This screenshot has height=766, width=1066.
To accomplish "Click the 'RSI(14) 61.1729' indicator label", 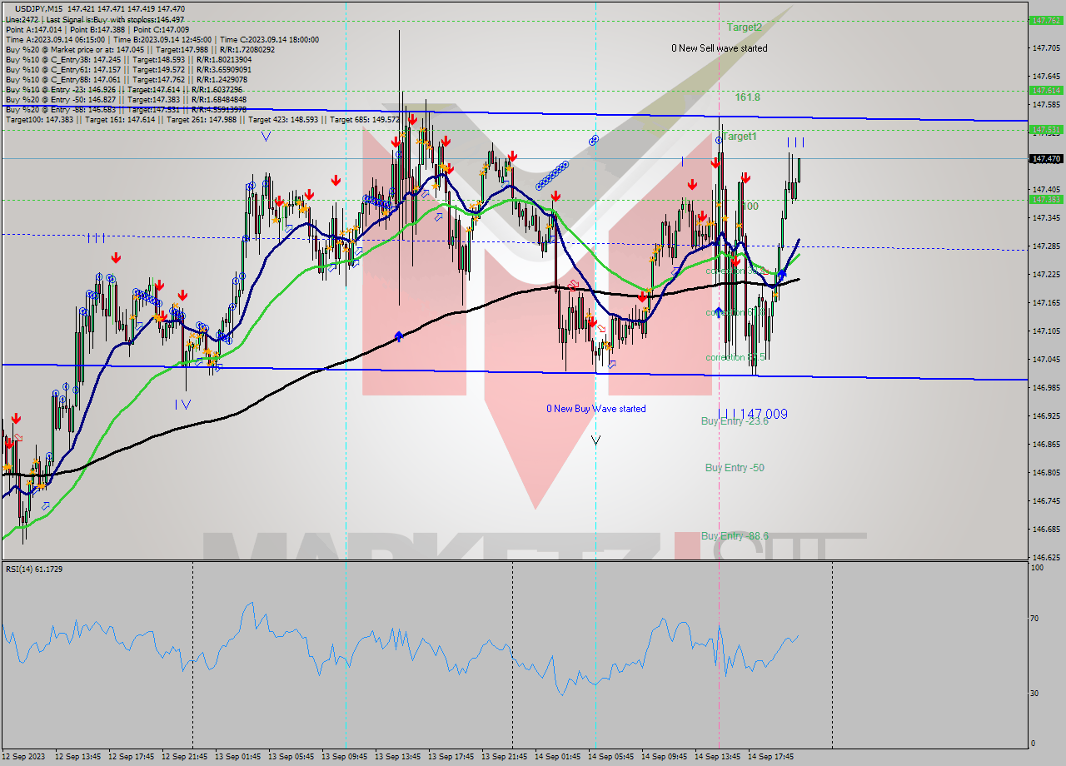I will [34, 569].
